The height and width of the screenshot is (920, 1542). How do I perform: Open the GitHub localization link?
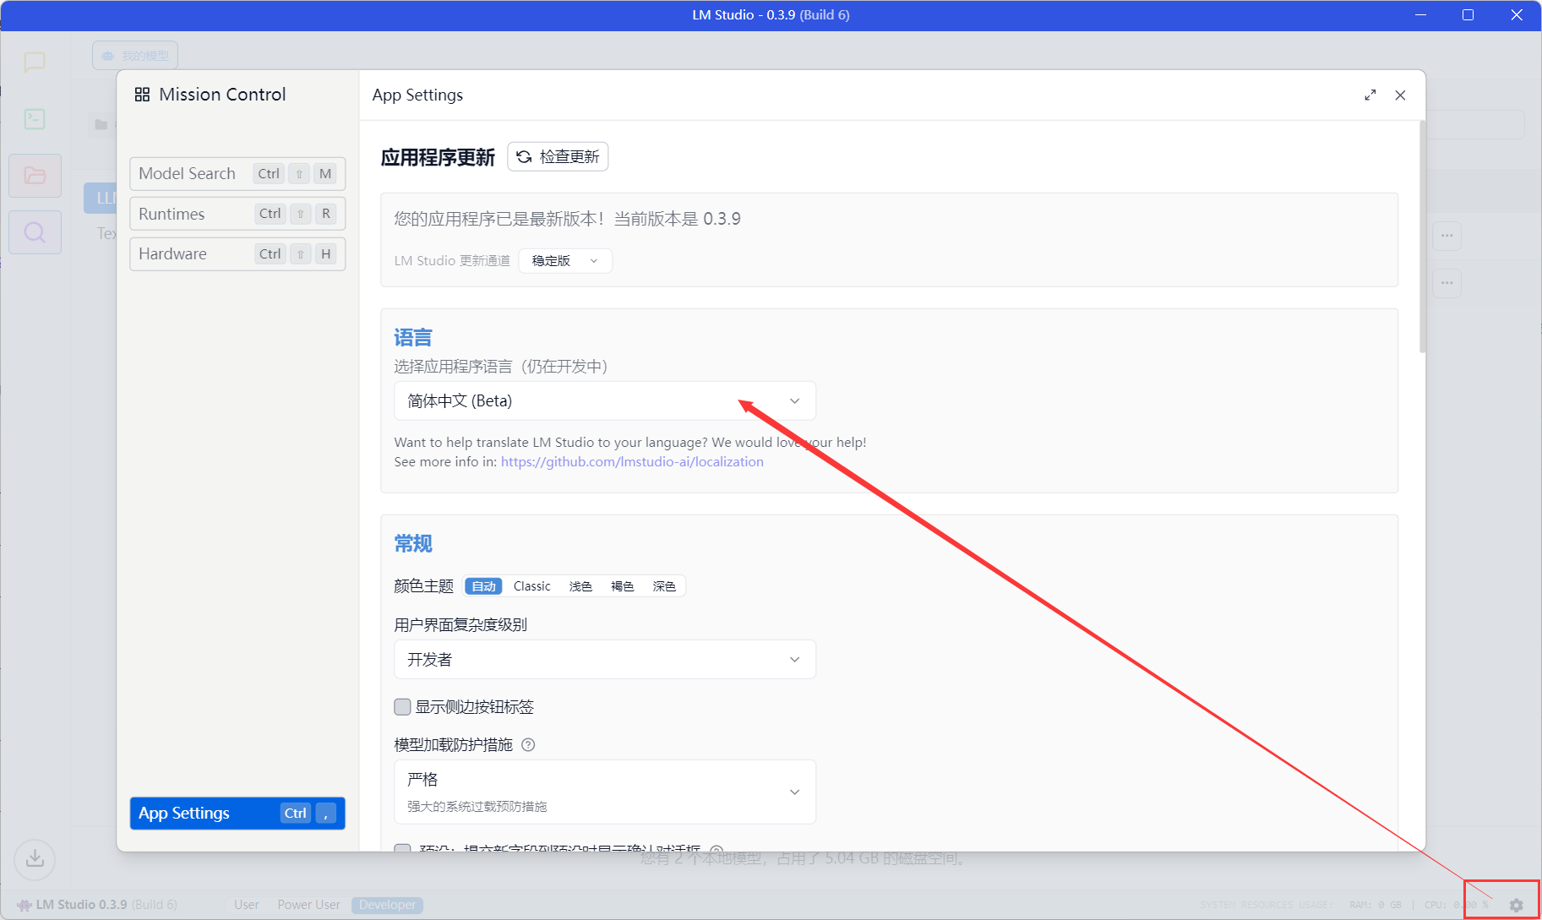click(x=632, y=462)
